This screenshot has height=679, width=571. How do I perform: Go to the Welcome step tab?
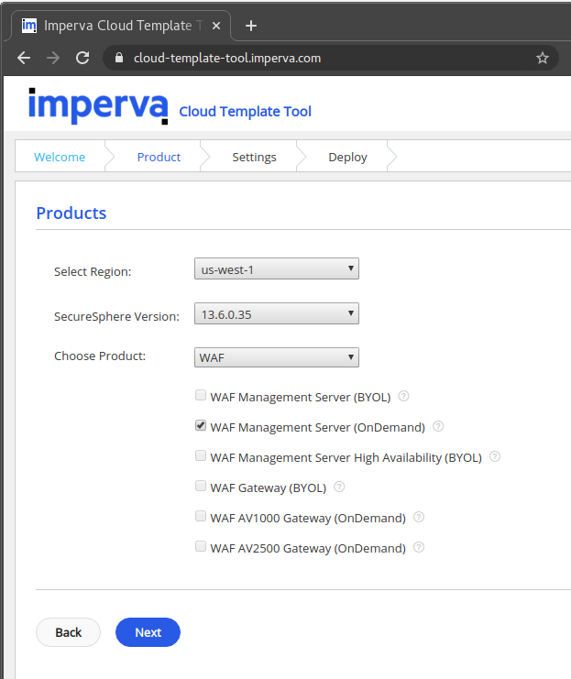(60, 157)
